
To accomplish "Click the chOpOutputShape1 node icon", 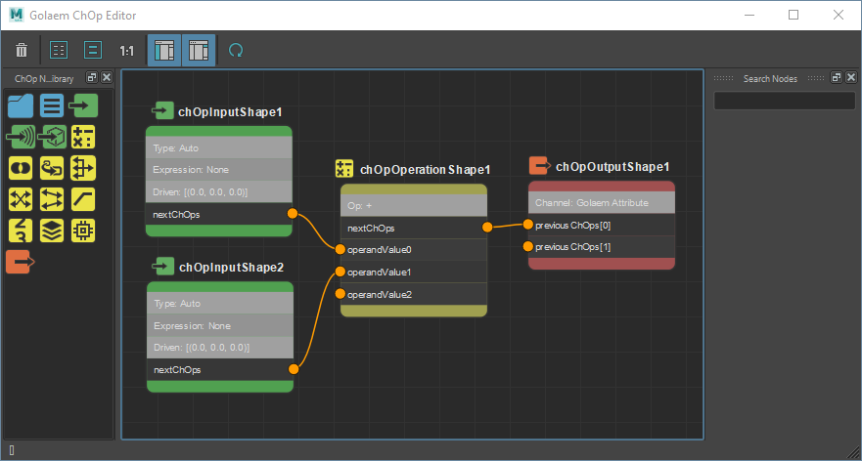I will (540, 165).
